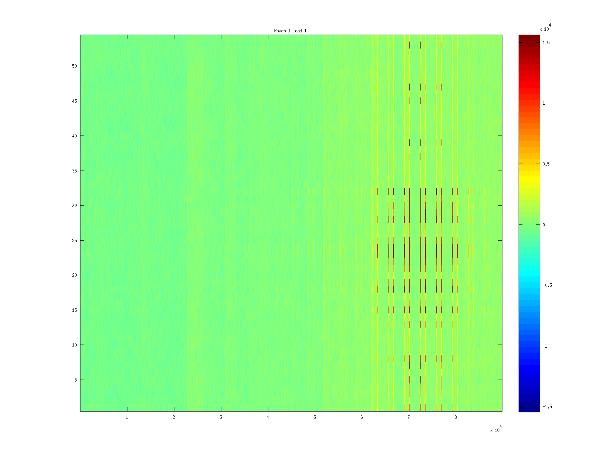The height and width of the screenshot is (462, 616).
Task: Click the colorbar tick label -1.5
Action: point(547,407)
